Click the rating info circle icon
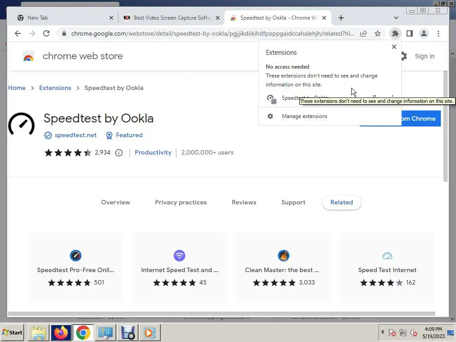 (118, 153)
